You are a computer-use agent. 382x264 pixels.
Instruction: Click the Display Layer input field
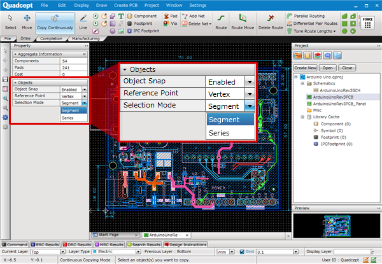pyautogui.click(x=352, y=251)
